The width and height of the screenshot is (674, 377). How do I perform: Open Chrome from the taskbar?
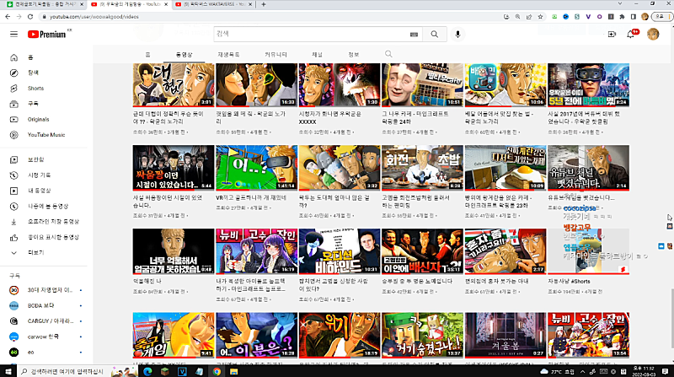tap(217, 371)
